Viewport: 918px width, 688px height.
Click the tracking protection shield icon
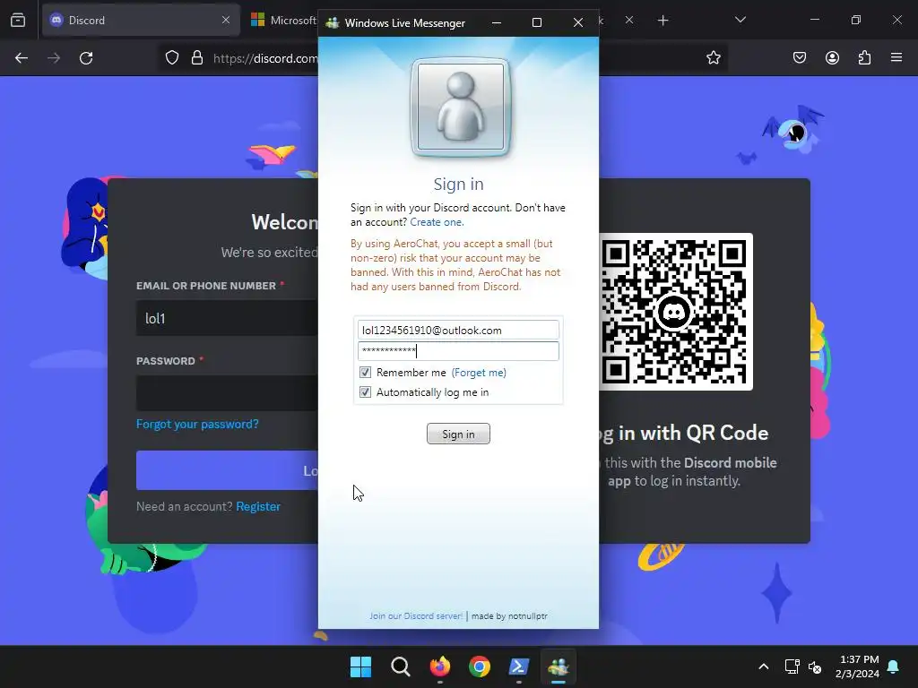click(172, 58)
